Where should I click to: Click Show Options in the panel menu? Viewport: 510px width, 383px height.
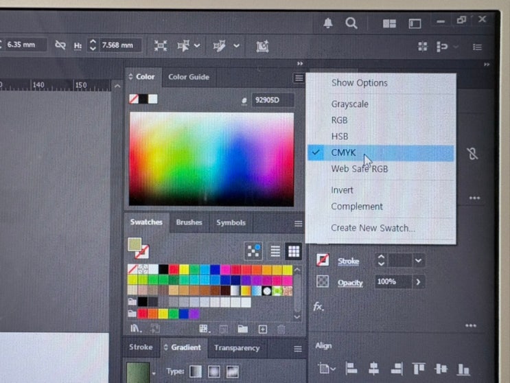click(360, 83)
